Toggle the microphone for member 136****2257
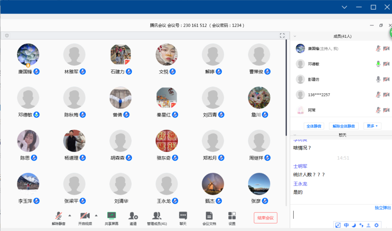This screenshot has width=392, height=231. (x=378, y=95)
